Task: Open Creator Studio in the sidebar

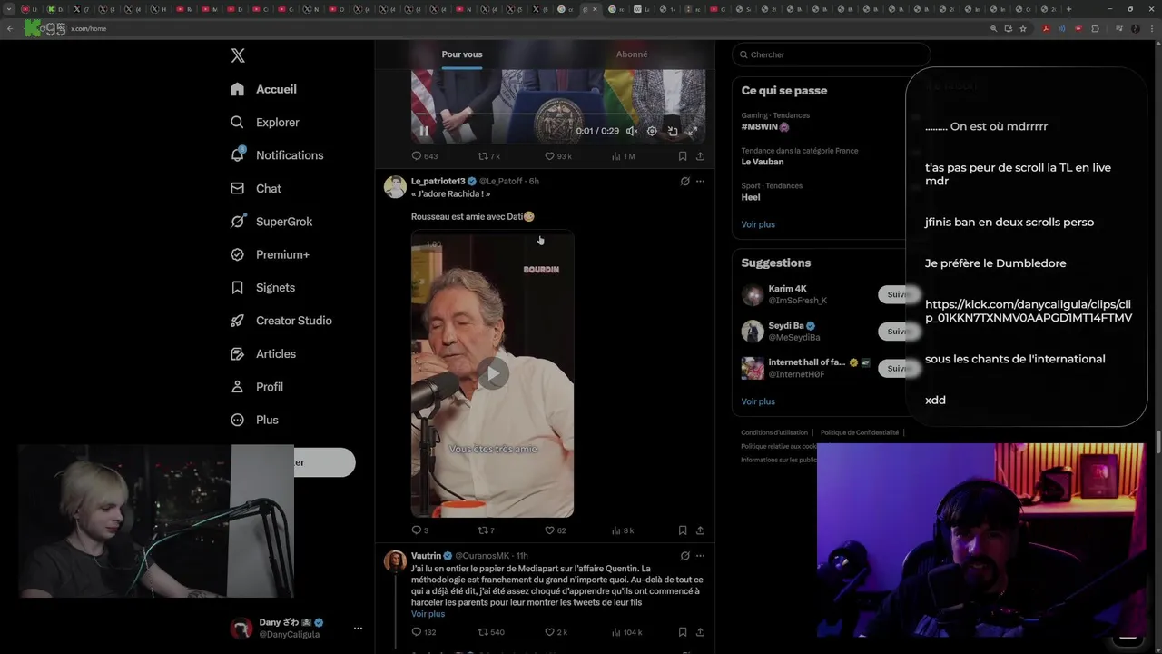Action: [x=281, y=321]
